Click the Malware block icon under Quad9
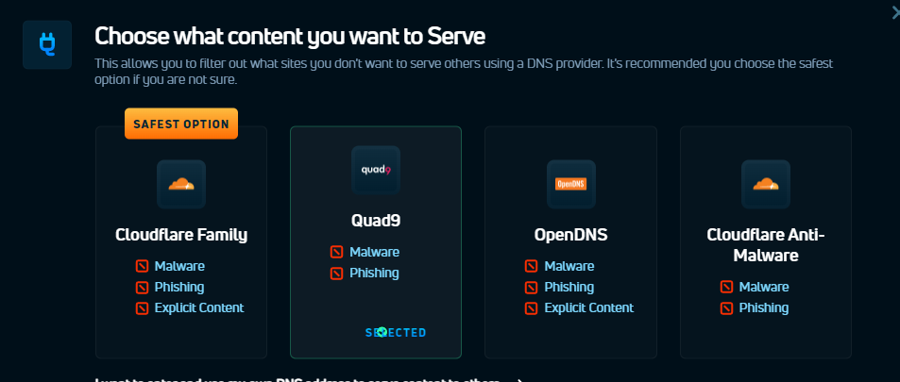900x382 pixels. pos(336,253)
